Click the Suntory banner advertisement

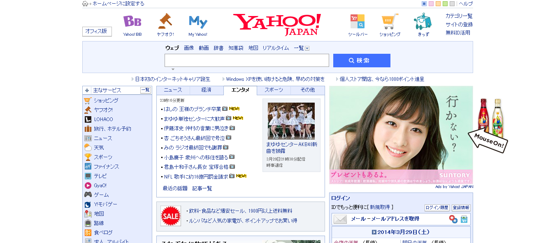401,135
